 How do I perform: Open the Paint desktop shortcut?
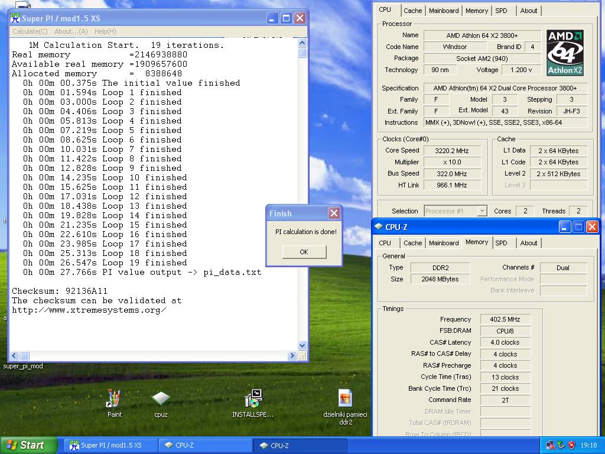point(114,403)
